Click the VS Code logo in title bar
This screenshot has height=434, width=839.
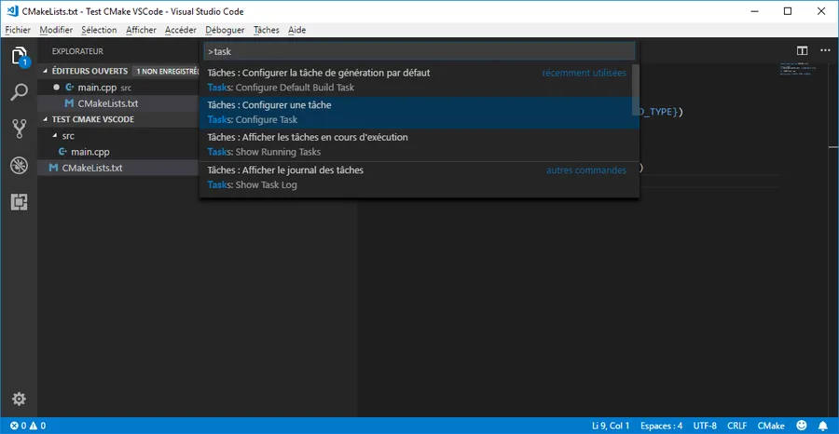tap(12, 10)
